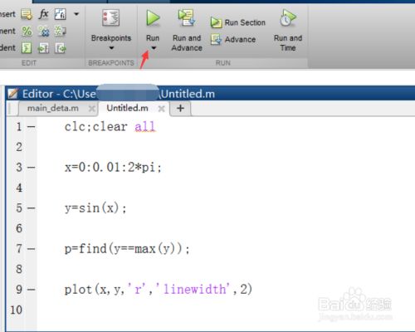Click the Advance icon
415x332 pixels.
click(216, 40)
